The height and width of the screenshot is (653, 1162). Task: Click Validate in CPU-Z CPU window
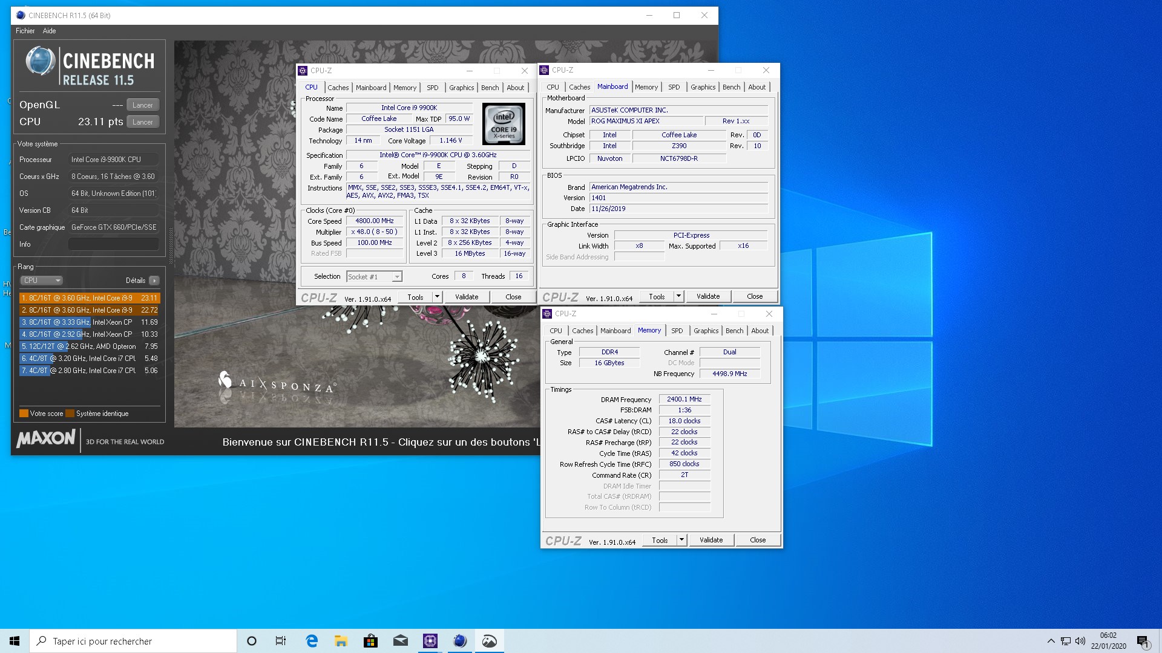pyautogui.click(x=467, y=297)
